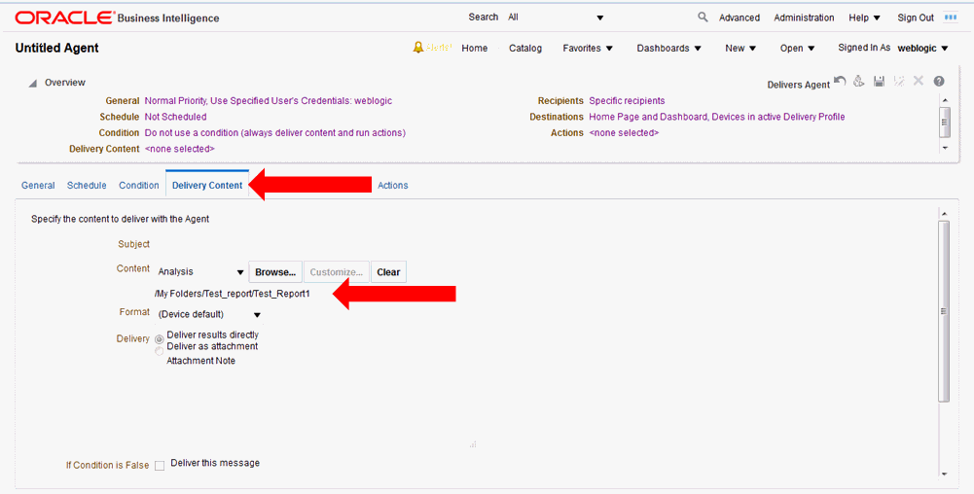Click the search magnifier icon
The height and width of the screenshot is (494, 974).
(703, 18)
